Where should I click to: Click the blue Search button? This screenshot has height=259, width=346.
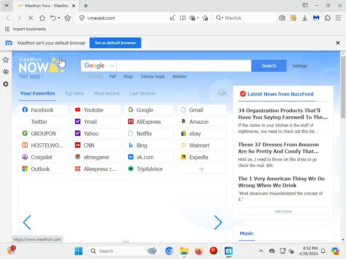click(x=269, y=66)
